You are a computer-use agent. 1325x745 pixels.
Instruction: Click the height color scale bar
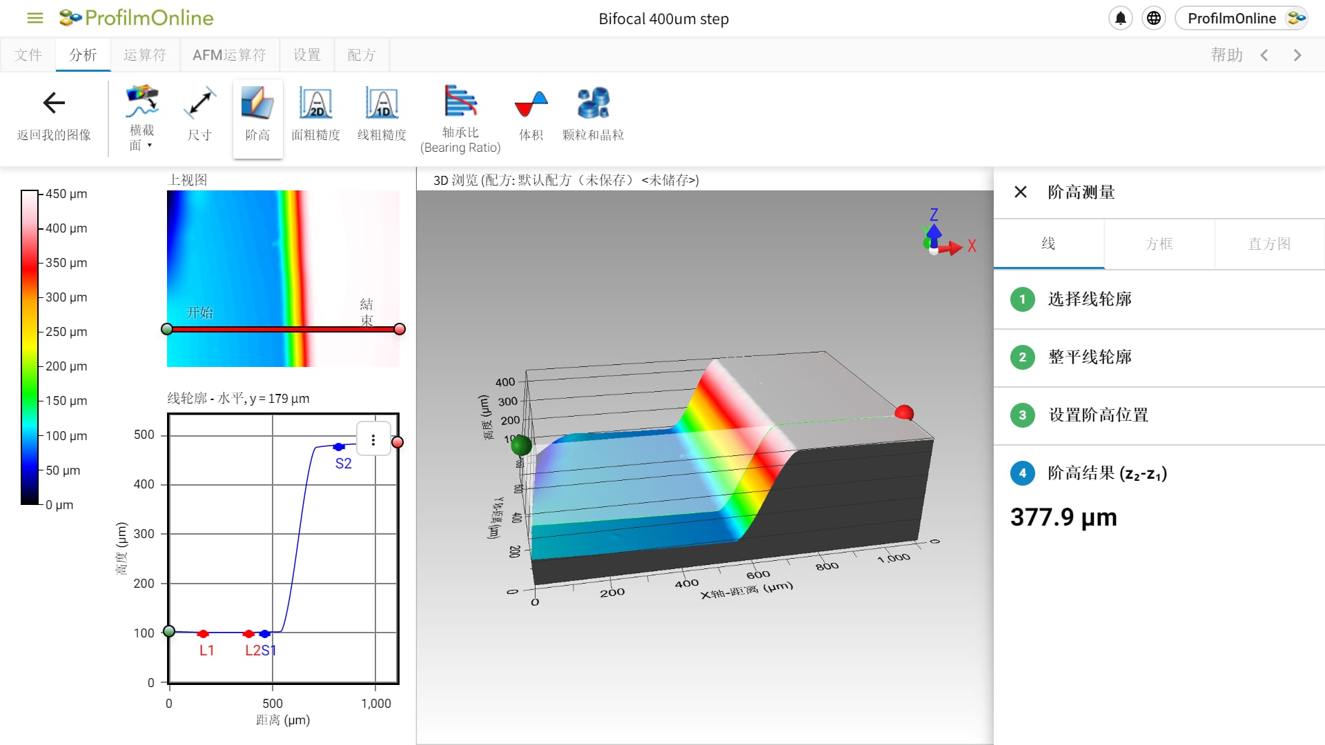(30, 348)
